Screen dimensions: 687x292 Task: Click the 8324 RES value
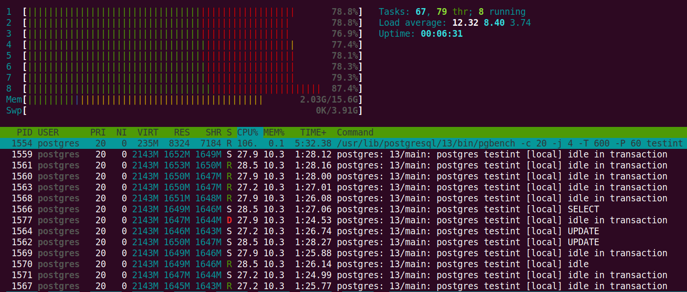(179, 143)
